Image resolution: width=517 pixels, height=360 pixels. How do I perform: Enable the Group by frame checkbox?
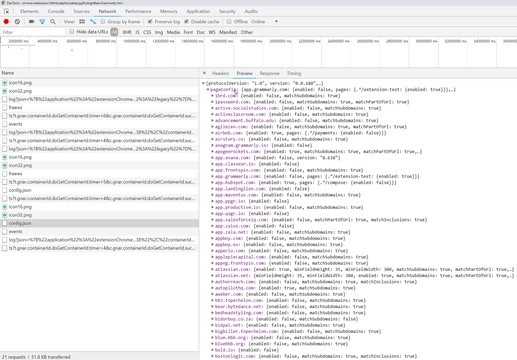103,21
